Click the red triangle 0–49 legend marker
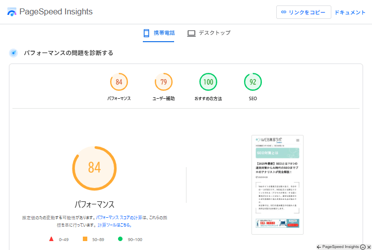Viewport: 372px width, 250px height. tap(51, 239)
